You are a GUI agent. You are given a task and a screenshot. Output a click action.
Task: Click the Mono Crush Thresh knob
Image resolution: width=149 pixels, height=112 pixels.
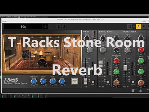(128, 38)
